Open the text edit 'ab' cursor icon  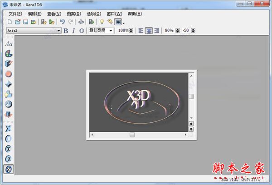click(x=81, y=22)
